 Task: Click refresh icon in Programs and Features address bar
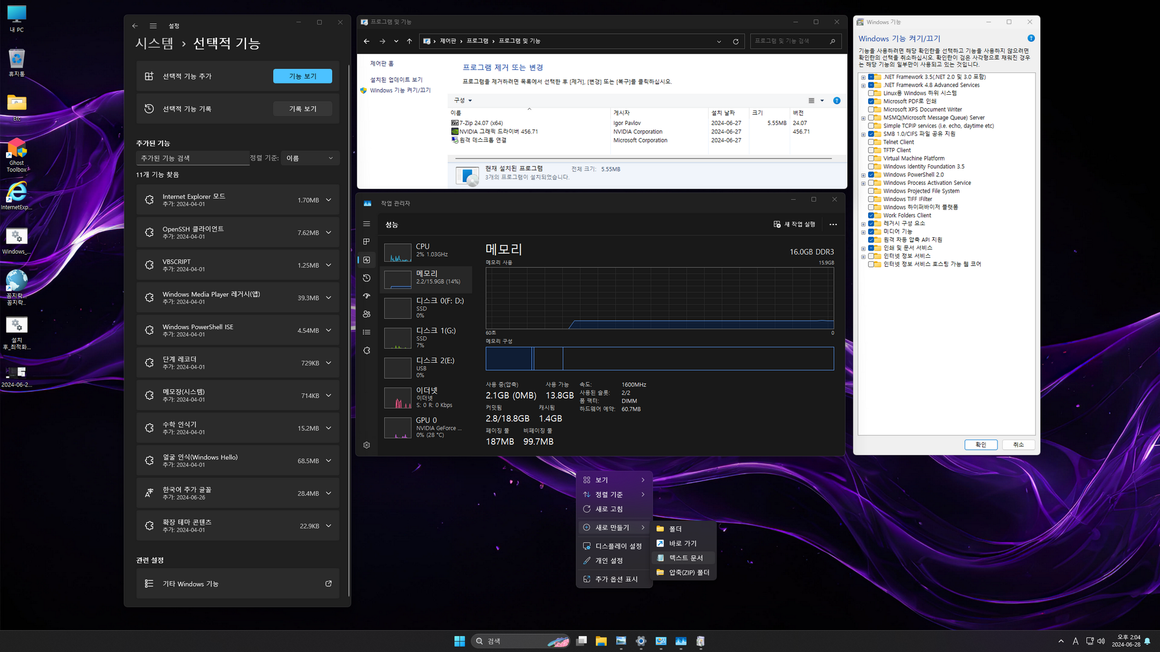(x=735, y=42)
